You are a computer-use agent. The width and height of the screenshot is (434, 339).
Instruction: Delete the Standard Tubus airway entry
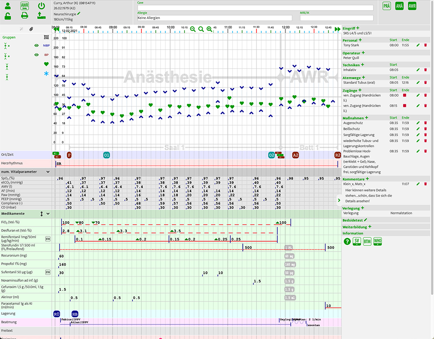(425, 83)
